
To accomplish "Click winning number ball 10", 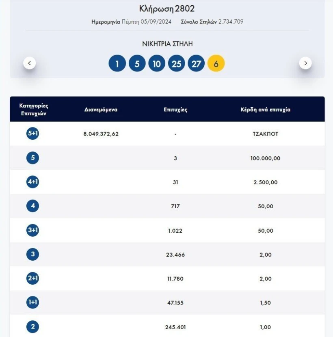I will click(x=157, y=64).
